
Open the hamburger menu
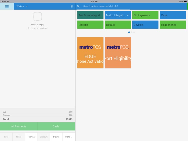click(x=7, y=6)
